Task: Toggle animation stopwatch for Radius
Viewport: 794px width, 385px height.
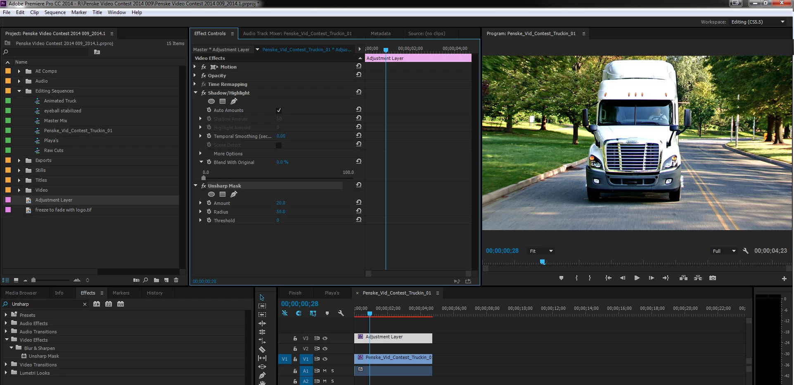Action: pyautogui.click(x=209, y=212)
